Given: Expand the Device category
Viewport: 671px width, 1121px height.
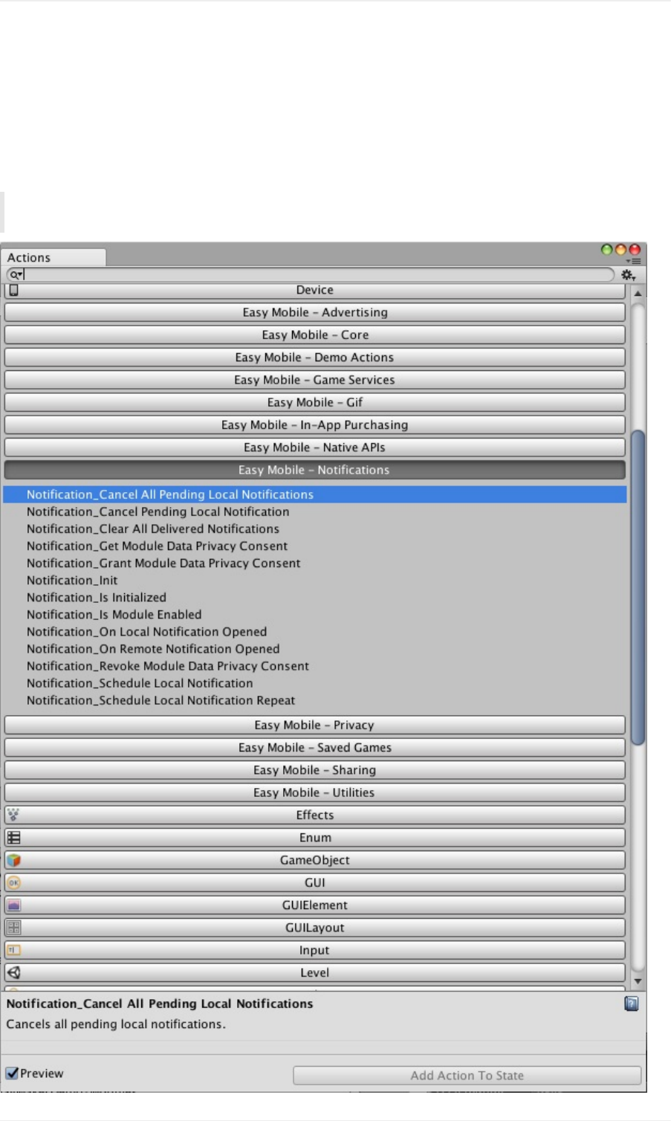Looking at the screenshot, I should [x=315, y=291].
